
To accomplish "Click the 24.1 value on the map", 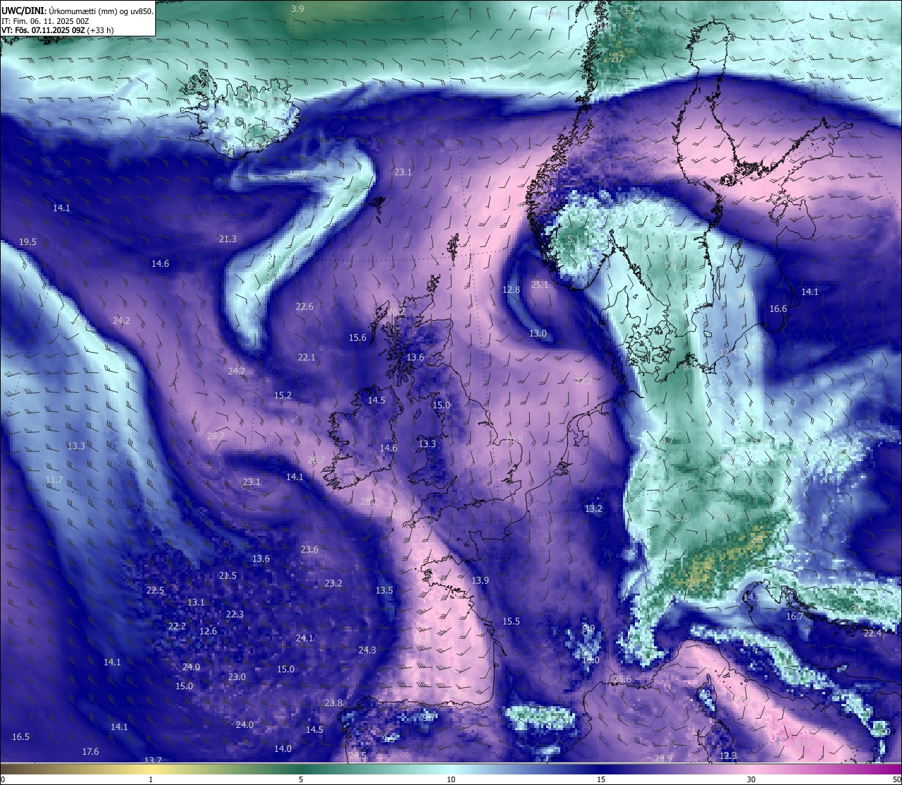I will coord(304,638).
